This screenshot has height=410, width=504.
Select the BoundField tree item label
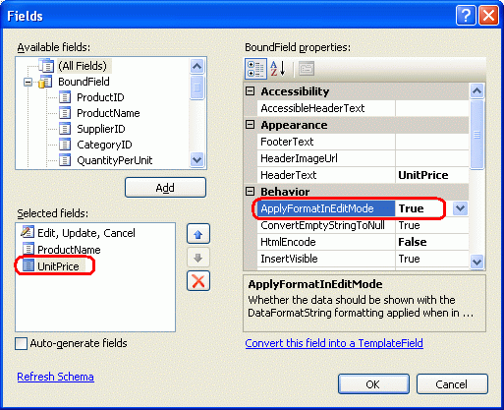(84, 82)
